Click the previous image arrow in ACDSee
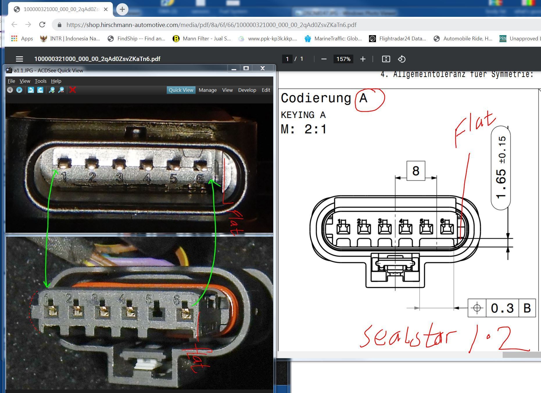 (x=10, y=90)
